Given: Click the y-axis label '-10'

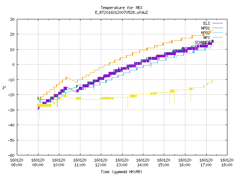Looking at the screenshot, I should (11, 79).
